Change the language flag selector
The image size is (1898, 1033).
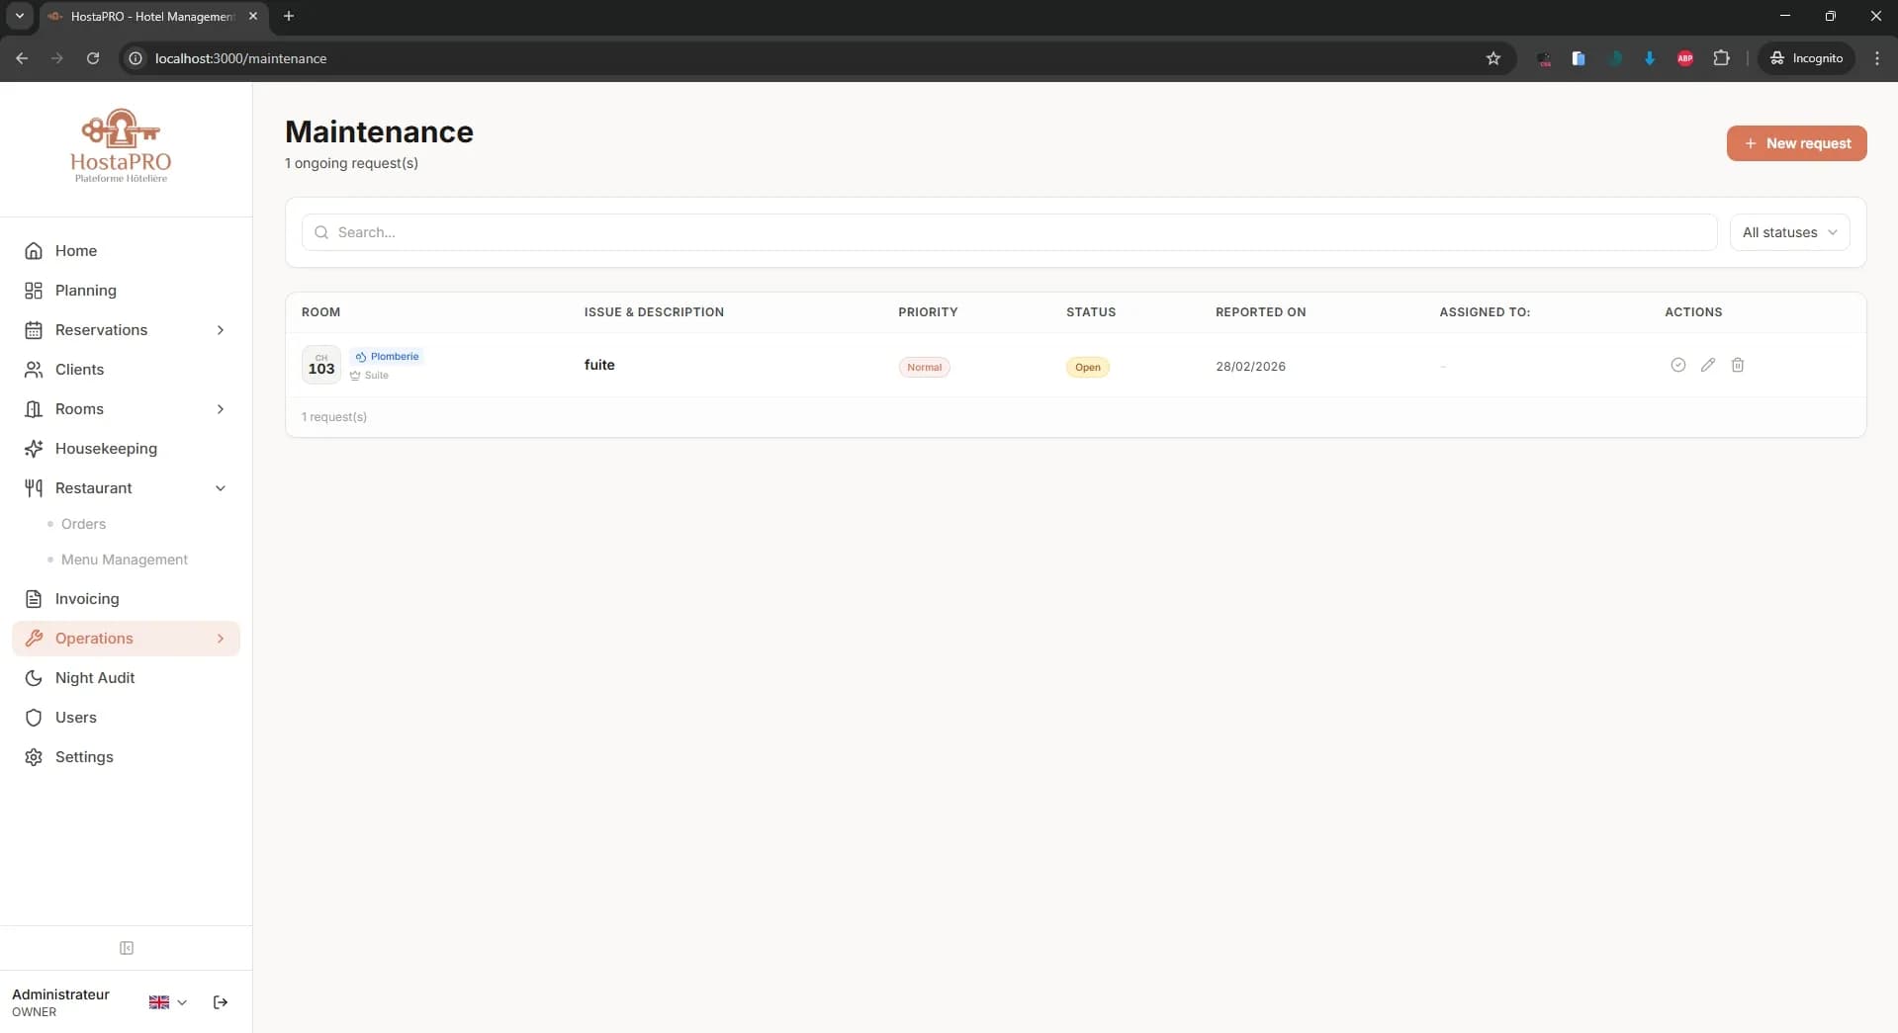click(165, 1001)
